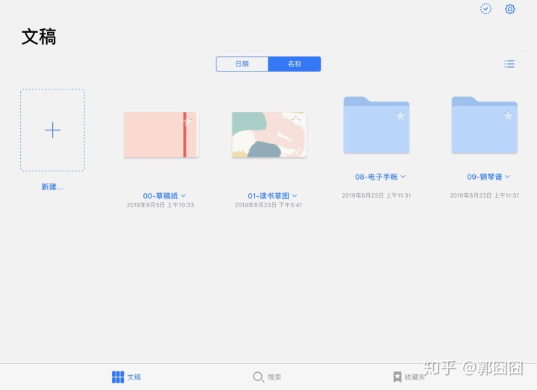This screenshot has height=390, width=537.
Task: Tap the 搜索 magnifier icon
Action: [x=258, y=377]
